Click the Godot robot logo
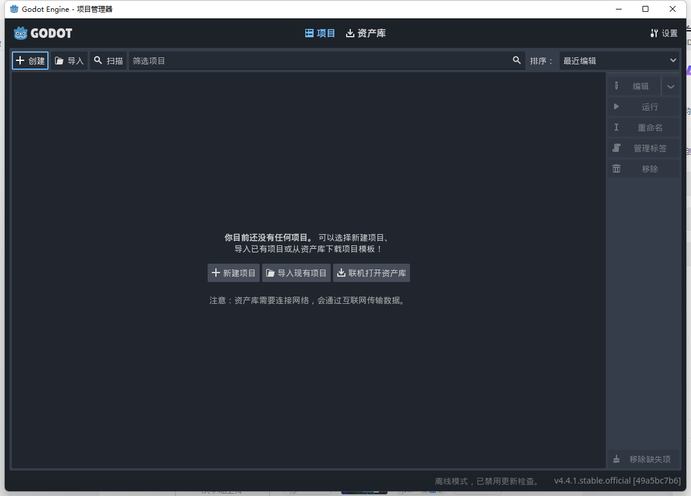 pyautogui.click(x=21, y=33)
